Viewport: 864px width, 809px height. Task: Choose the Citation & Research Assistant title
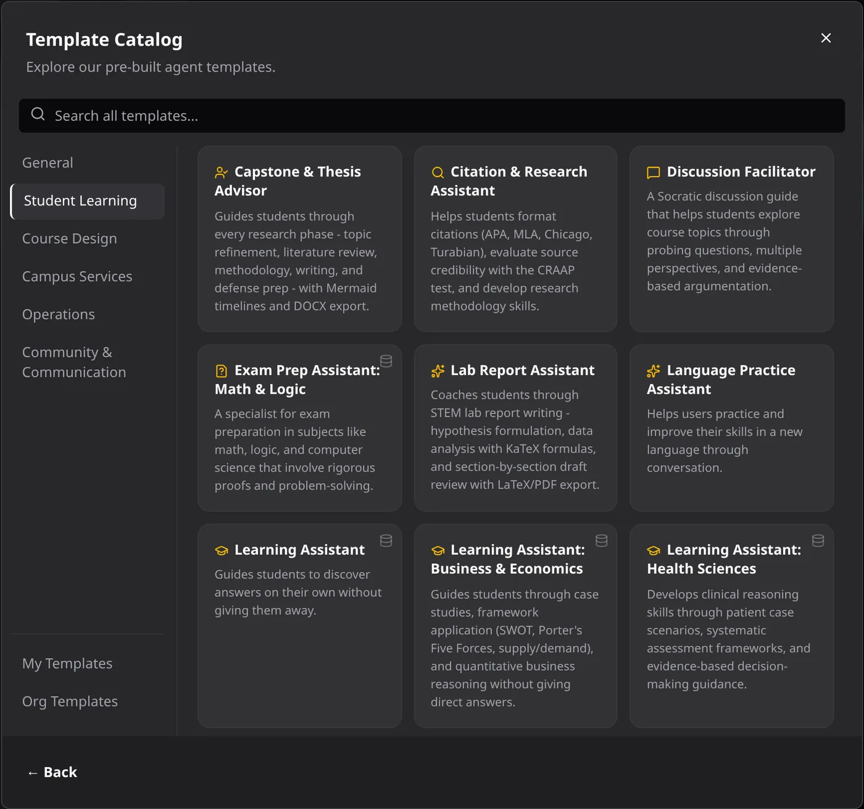tap(509, 181)
